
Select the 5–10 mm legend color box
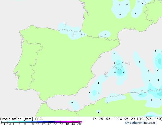point(28,122)
